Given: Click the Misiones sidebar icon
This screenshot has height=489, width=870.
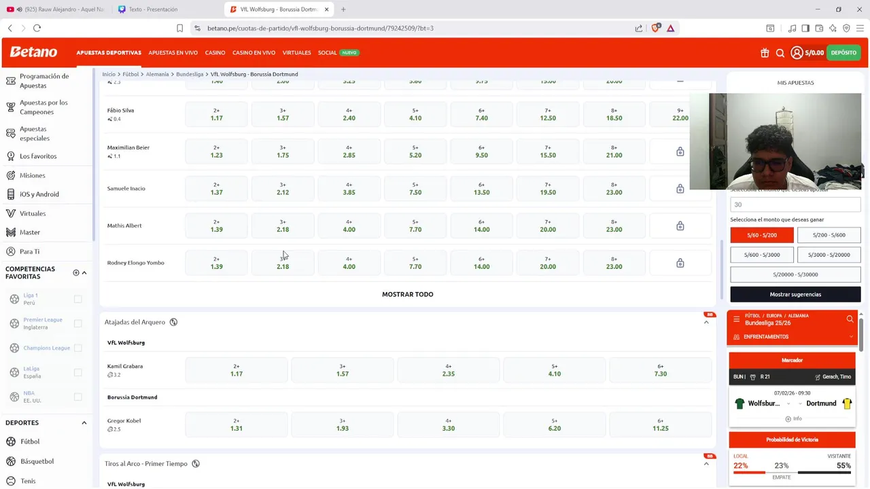Looking at the screenshot, I should click(x=10, y=175).
